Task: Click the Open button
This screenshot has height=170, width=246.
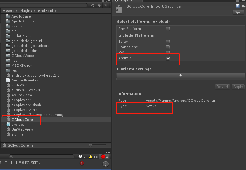Action: pyautogui.click(x=238, y=12)
